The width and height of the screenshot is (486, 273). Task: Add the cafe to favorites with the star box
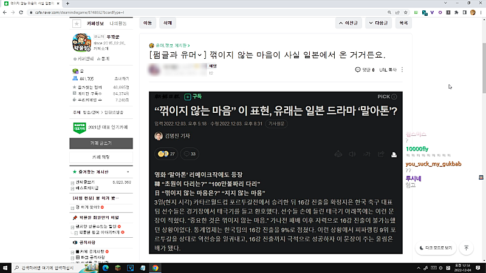[x=77, y=24]
